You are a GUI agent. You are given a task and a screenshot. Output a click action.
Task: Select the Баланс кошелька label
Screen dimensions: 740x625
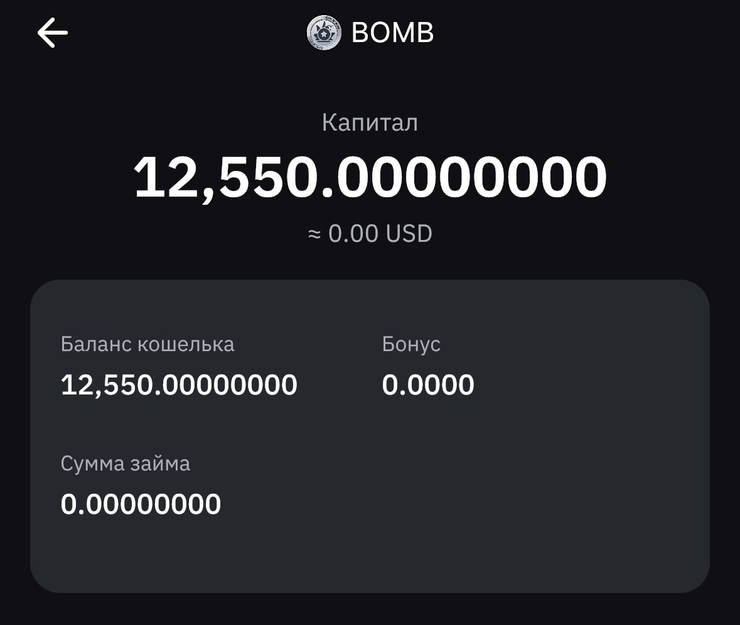147,344
